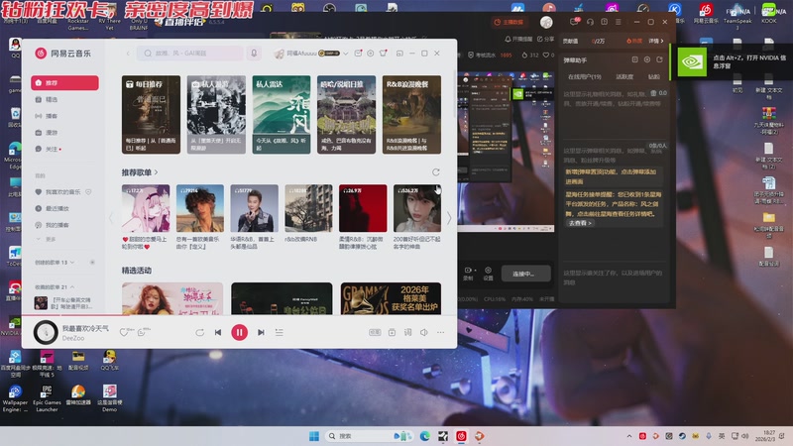
Task: Open 每日推荐 daily recommendation card
Action: click(x=151, y=114)
